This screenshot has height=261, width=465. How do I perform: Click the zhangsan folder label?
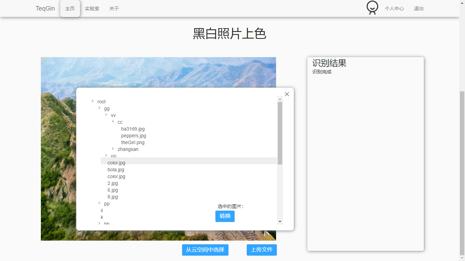pyautogui.click(x=128, y=149)
